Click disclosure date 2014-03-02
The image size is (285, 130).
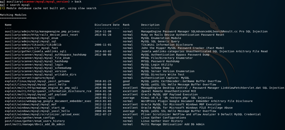click(103, 51)
